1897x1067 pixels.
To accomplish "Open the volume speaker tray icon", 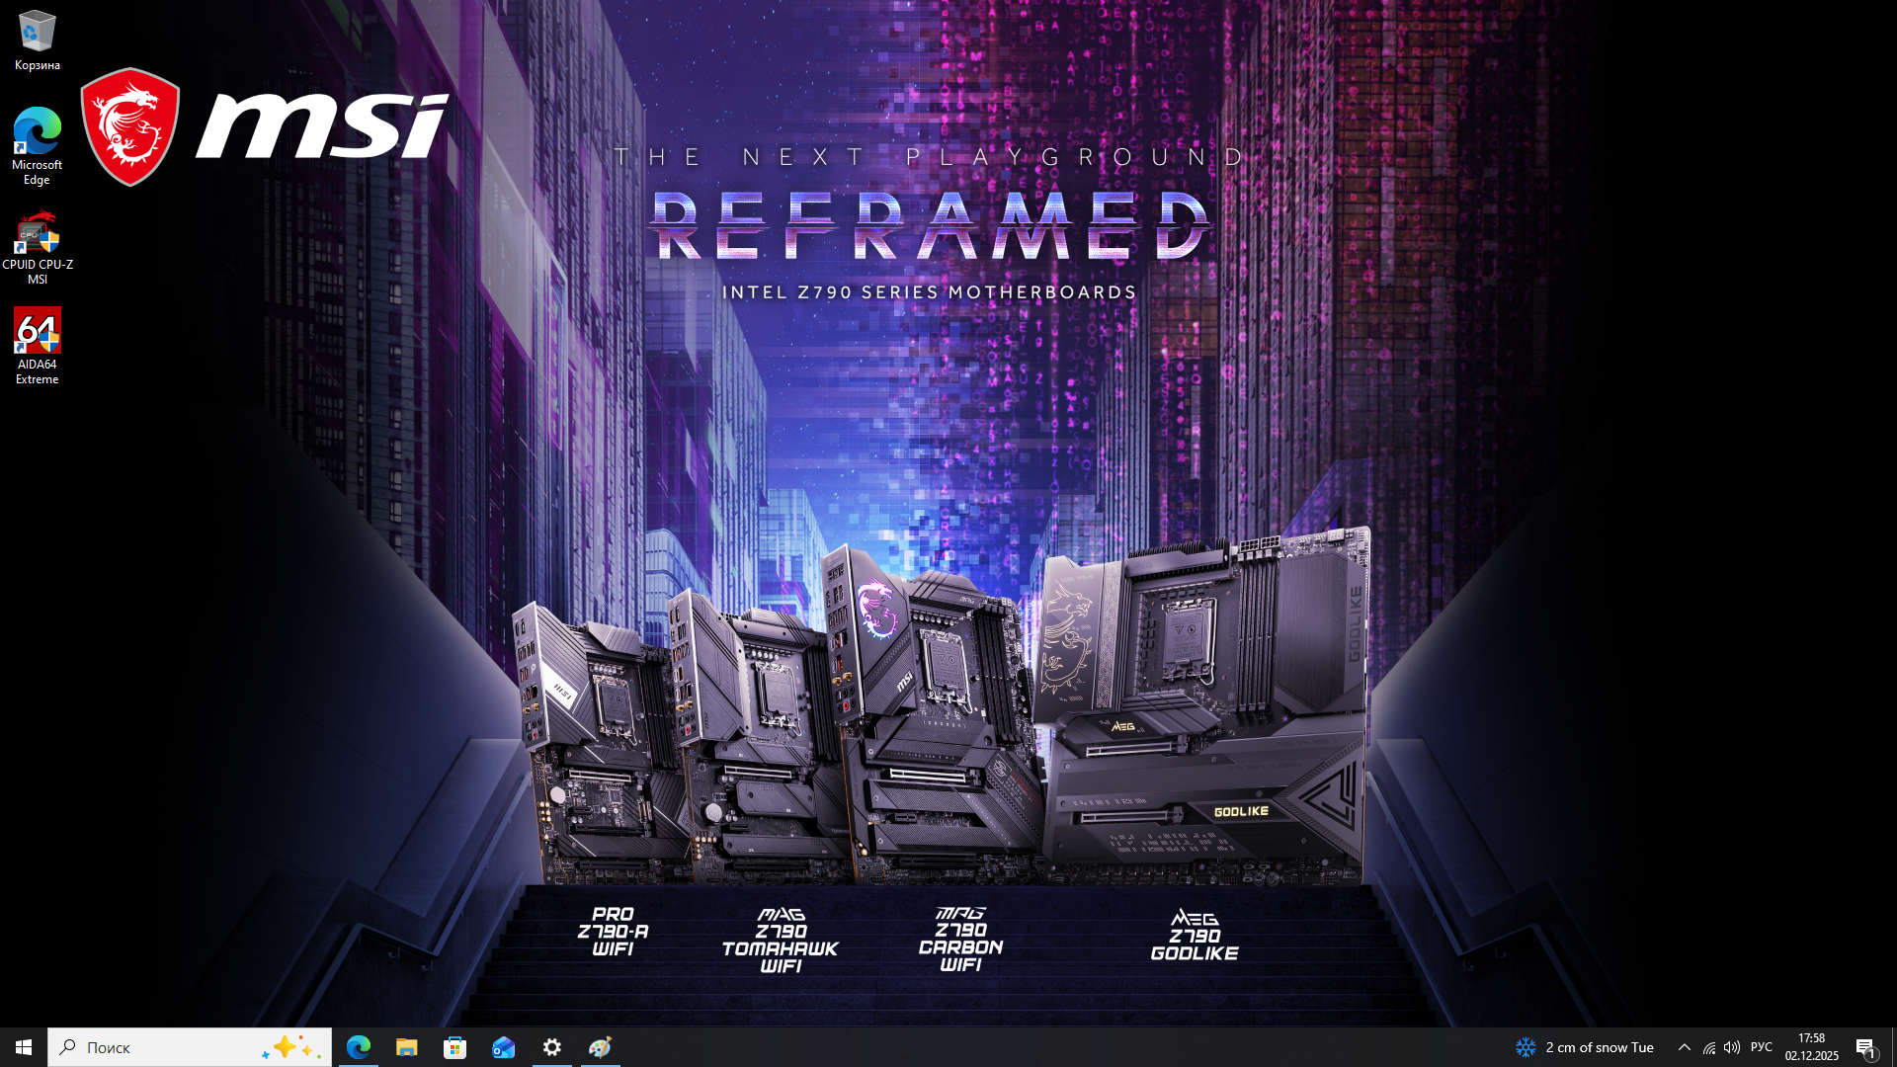I will click(1732, 1047).
